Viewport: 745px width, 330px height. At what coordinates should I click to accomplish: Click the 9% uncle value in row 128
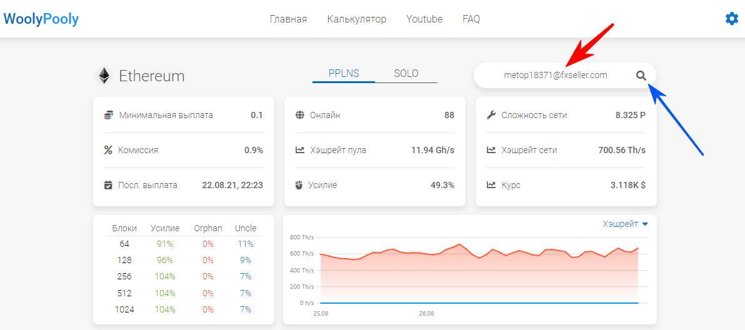[246, 260]
